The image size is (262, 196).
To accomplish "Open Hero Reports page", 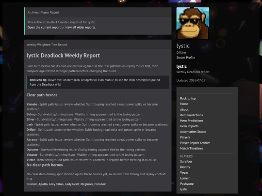I will [189, 126].
